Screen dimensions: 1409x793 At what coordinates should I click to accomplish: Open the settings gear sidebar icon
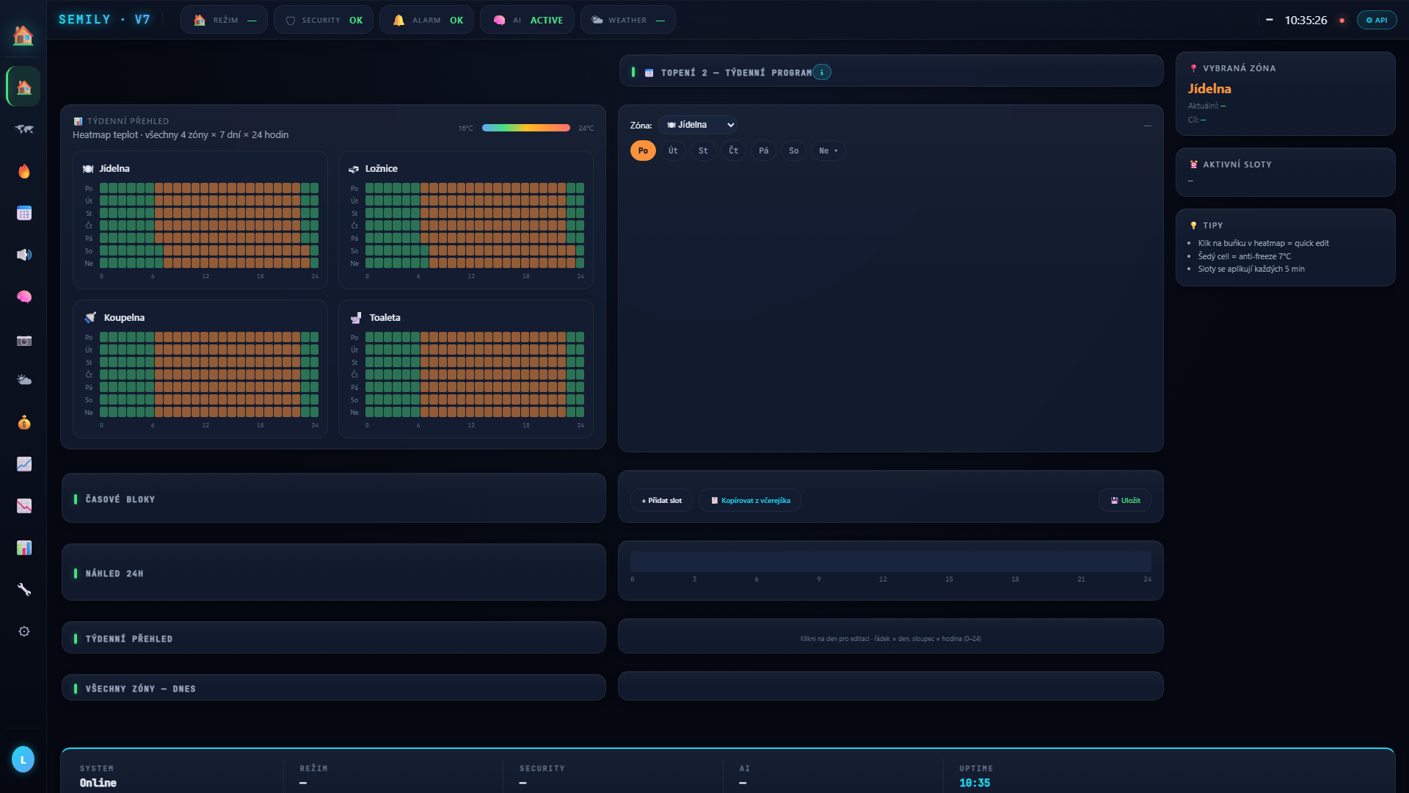tap(24, 631)
